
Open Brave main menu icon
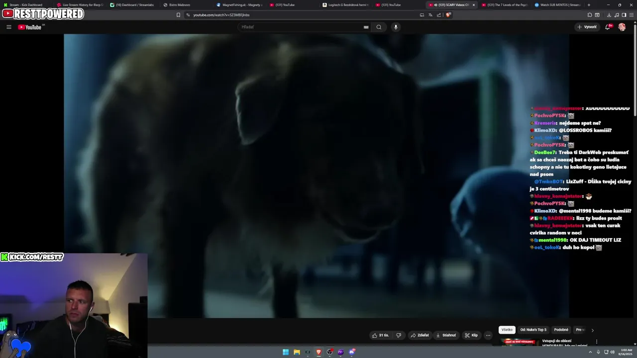(632, 15)
